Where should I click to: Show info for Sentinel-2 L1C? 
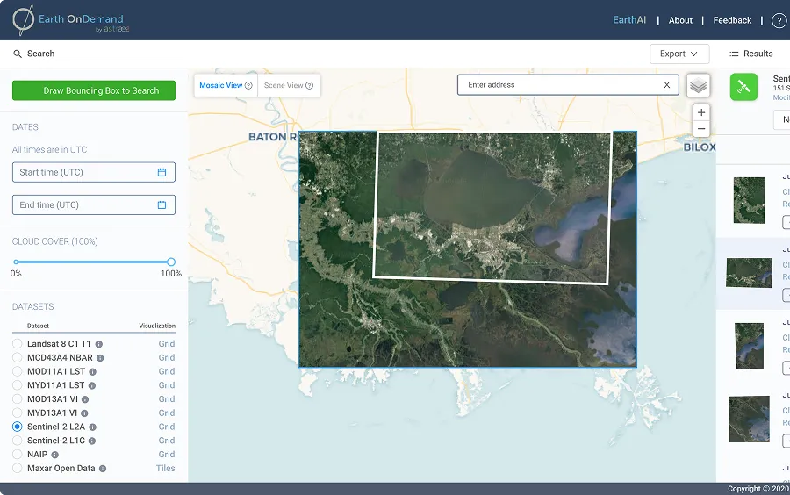tap(92, 441)
